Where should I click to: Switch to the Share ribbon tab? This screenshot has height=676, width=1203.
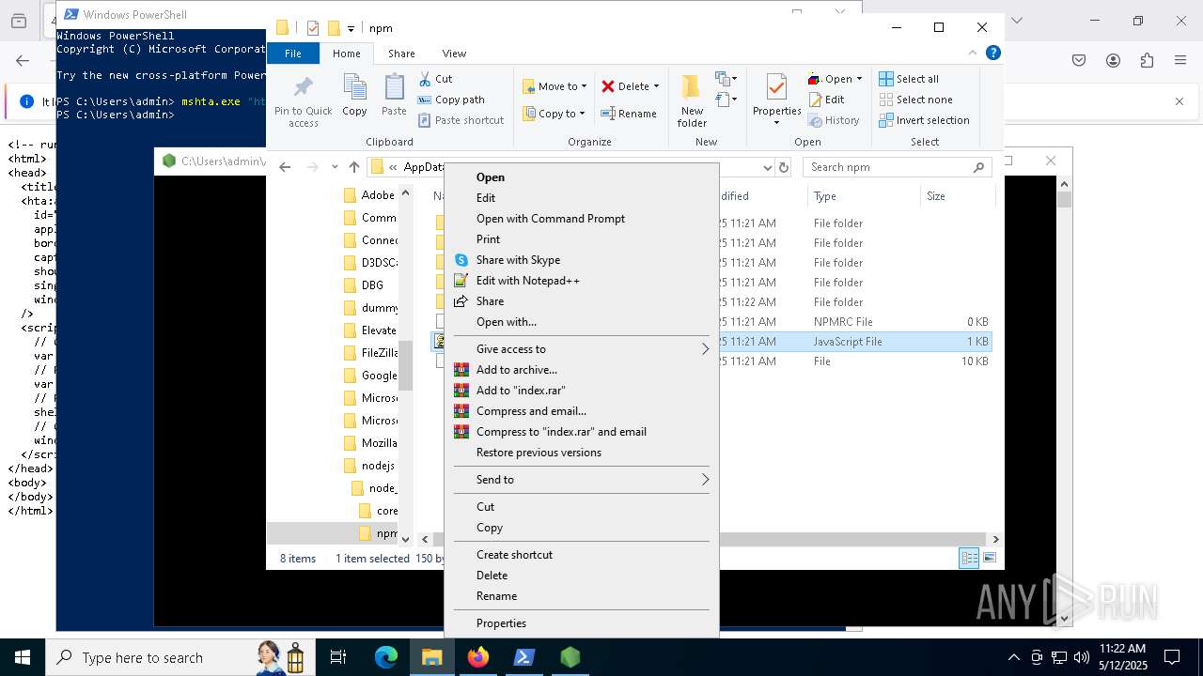(x=401, y=54)
